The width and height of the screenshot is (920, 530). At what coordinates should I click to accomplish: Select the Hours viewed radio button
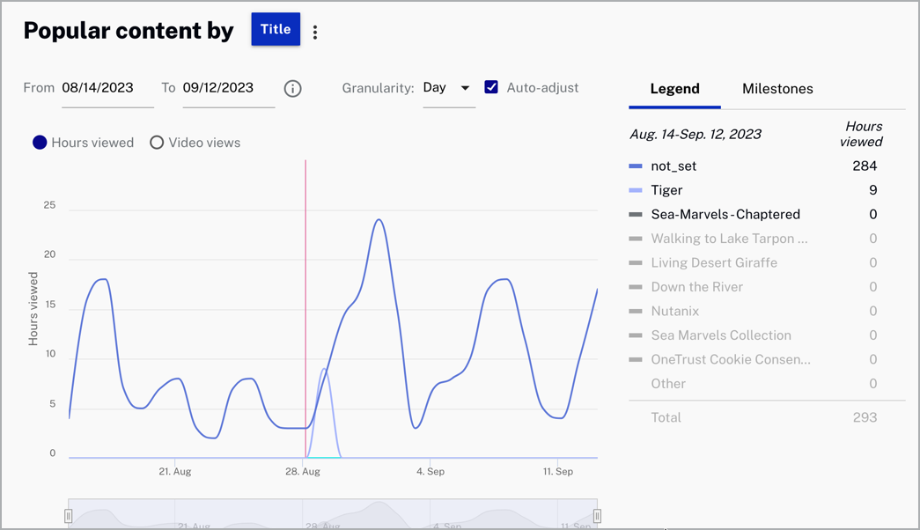click(40, 143)
